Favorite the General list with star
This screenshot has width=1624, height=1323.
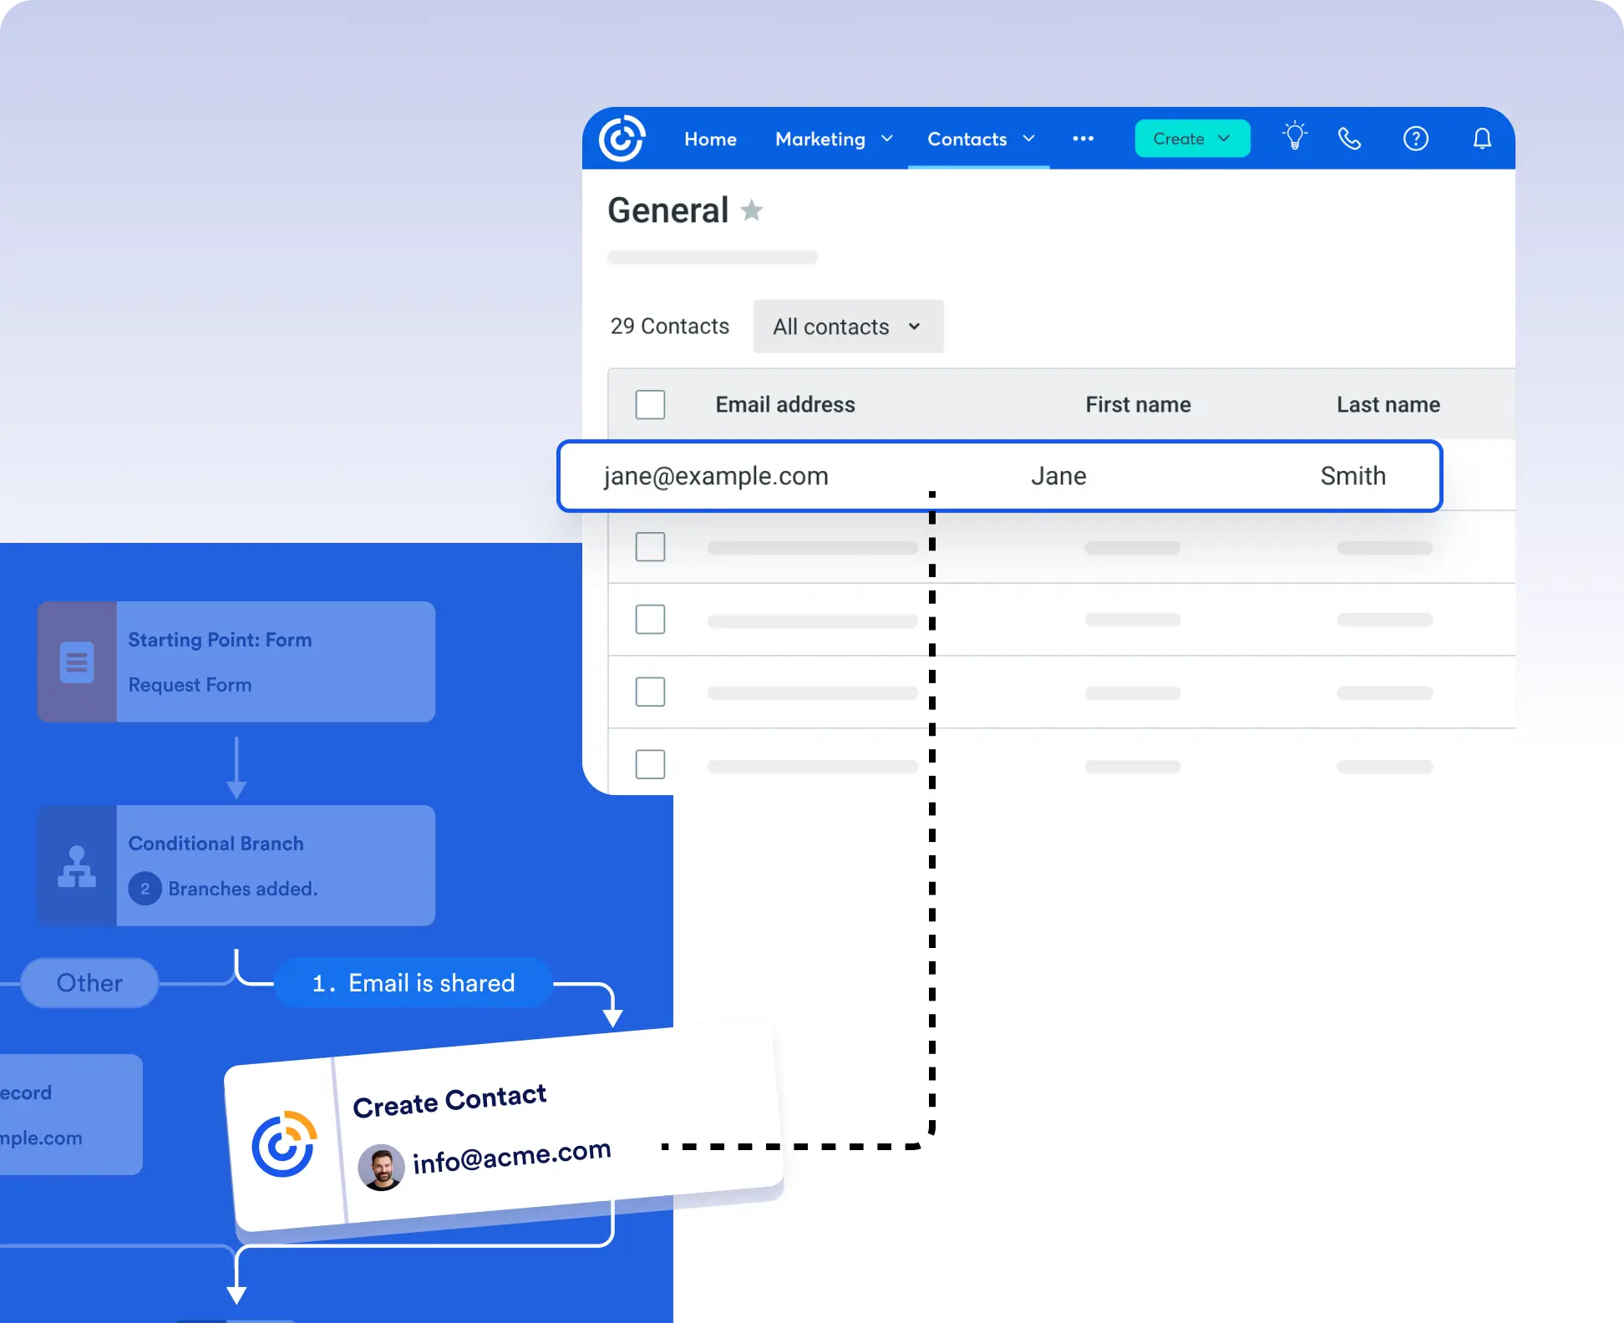[752, 210]
